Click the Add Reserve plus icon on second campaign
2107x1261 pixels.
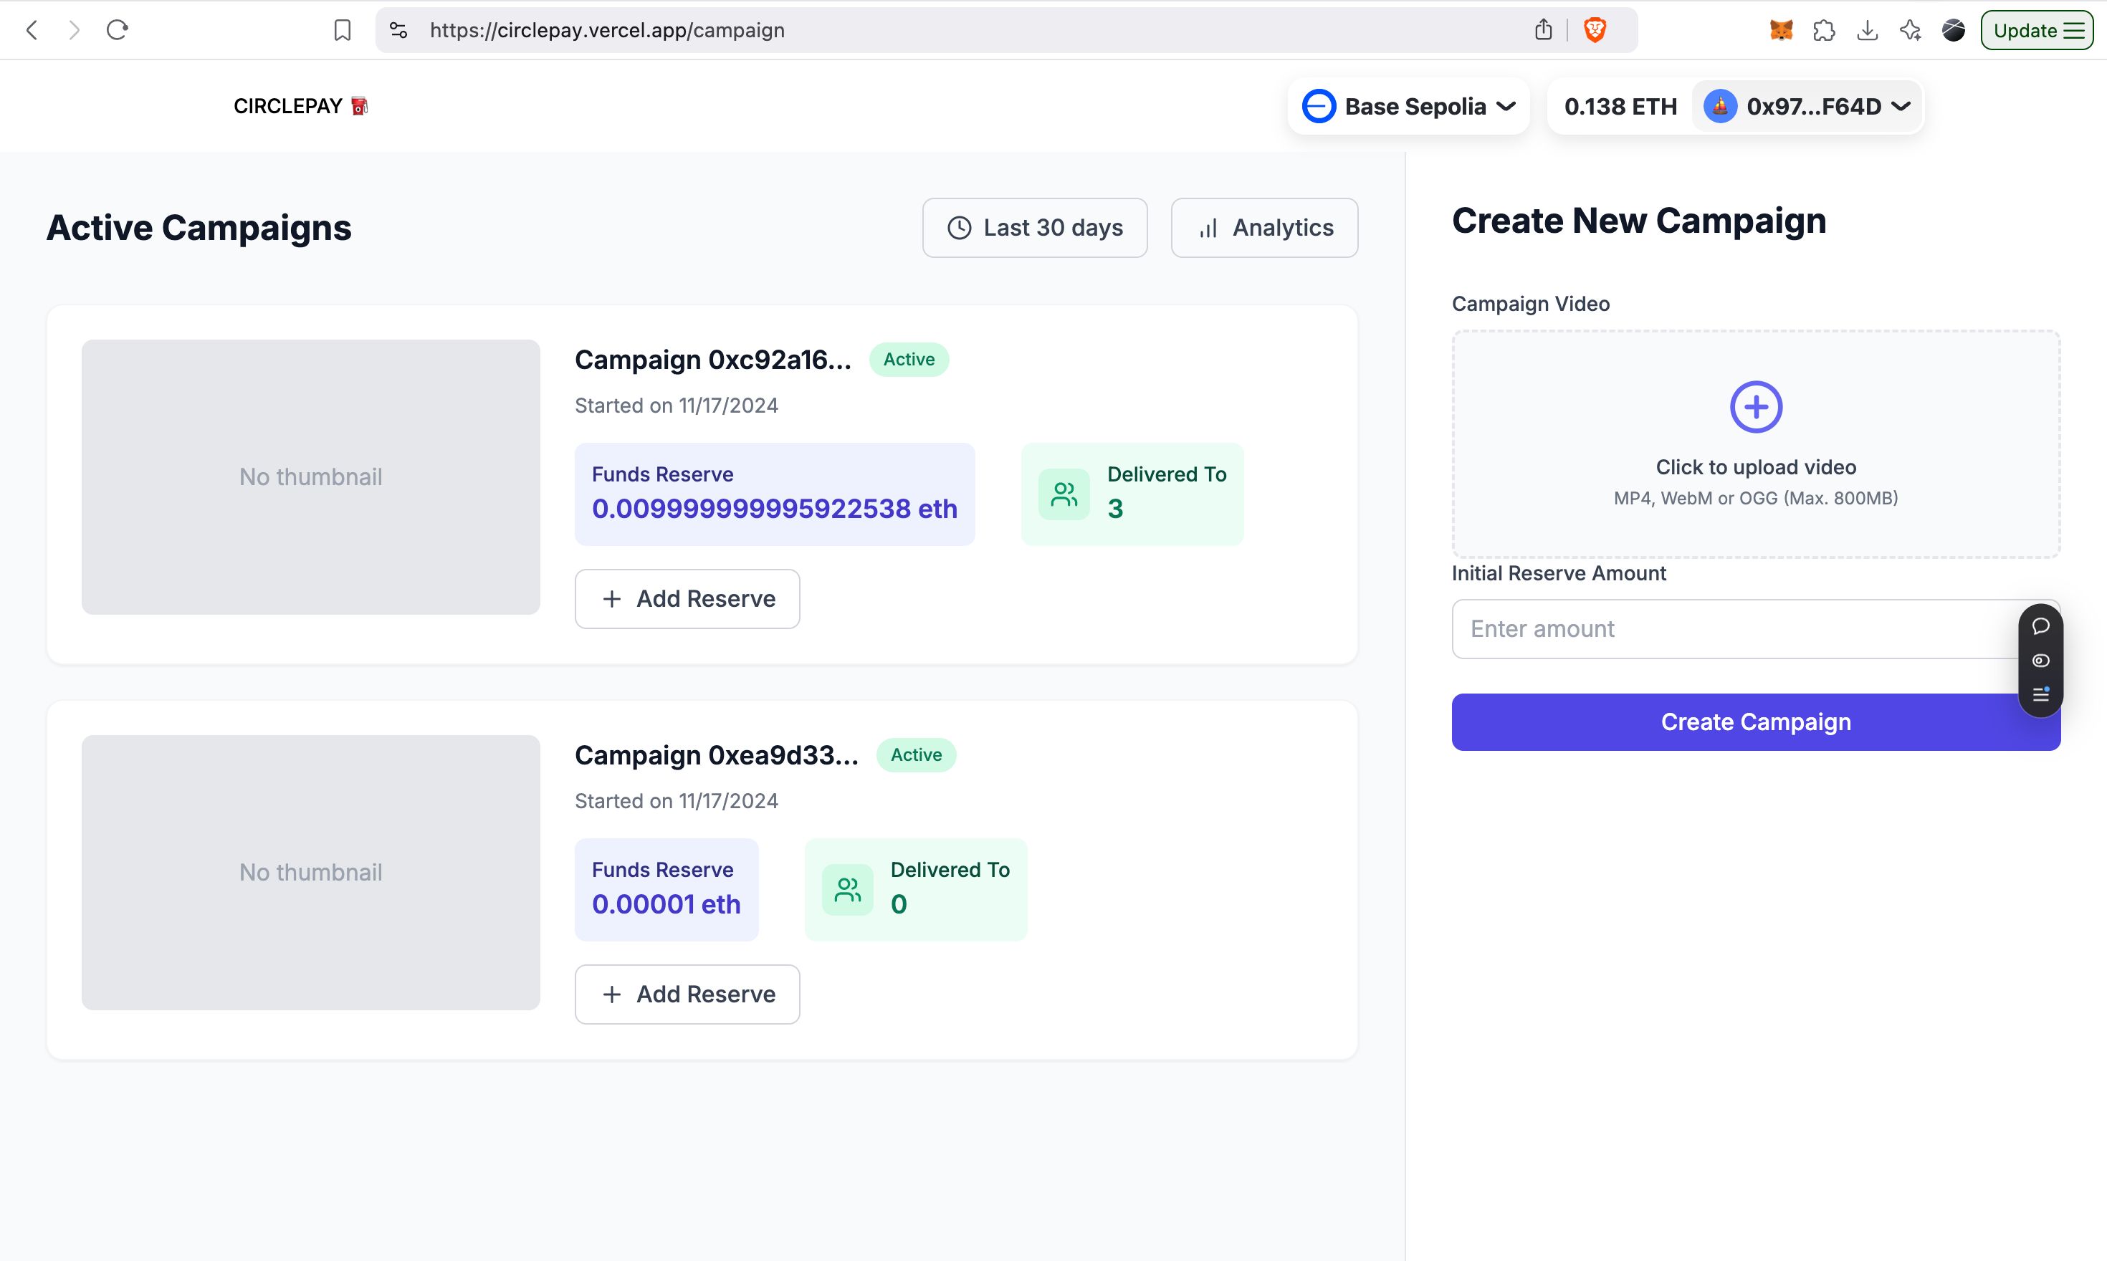611,994
